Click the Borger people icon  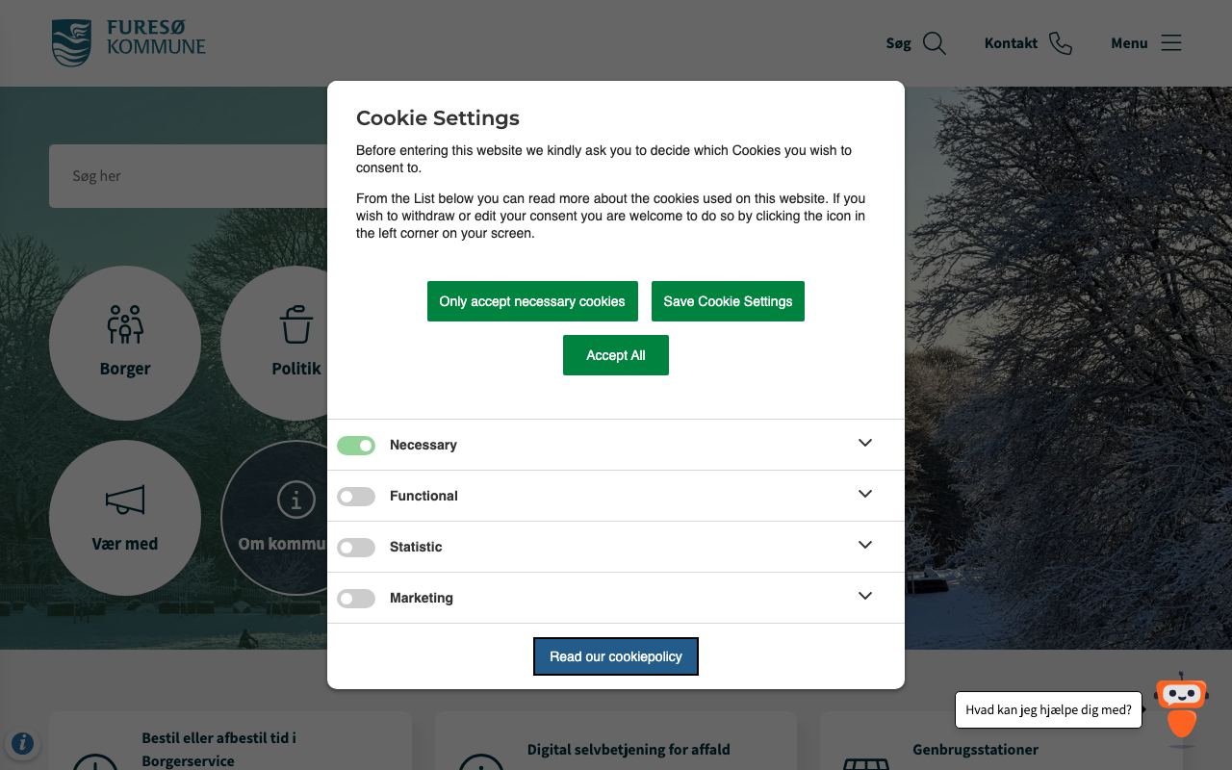pos(125,324)
